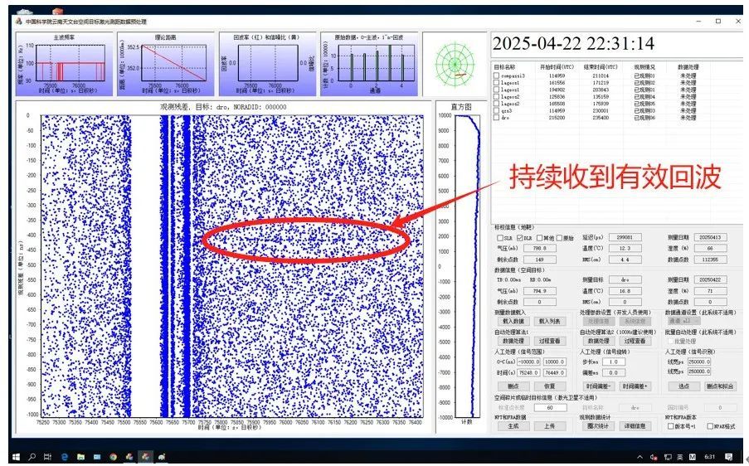
Task: Sort by 目标名称 column header
Action: tap(505, 67)
